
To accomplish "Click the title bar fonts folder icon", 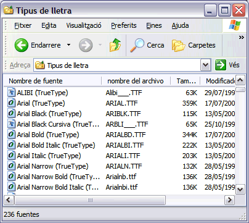I will (9, 10).
